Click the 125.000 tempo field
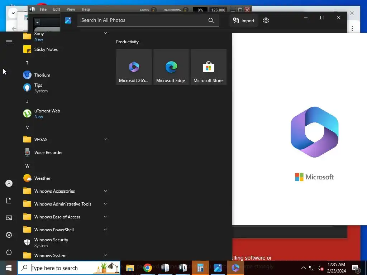 click(x=218, y=10)
